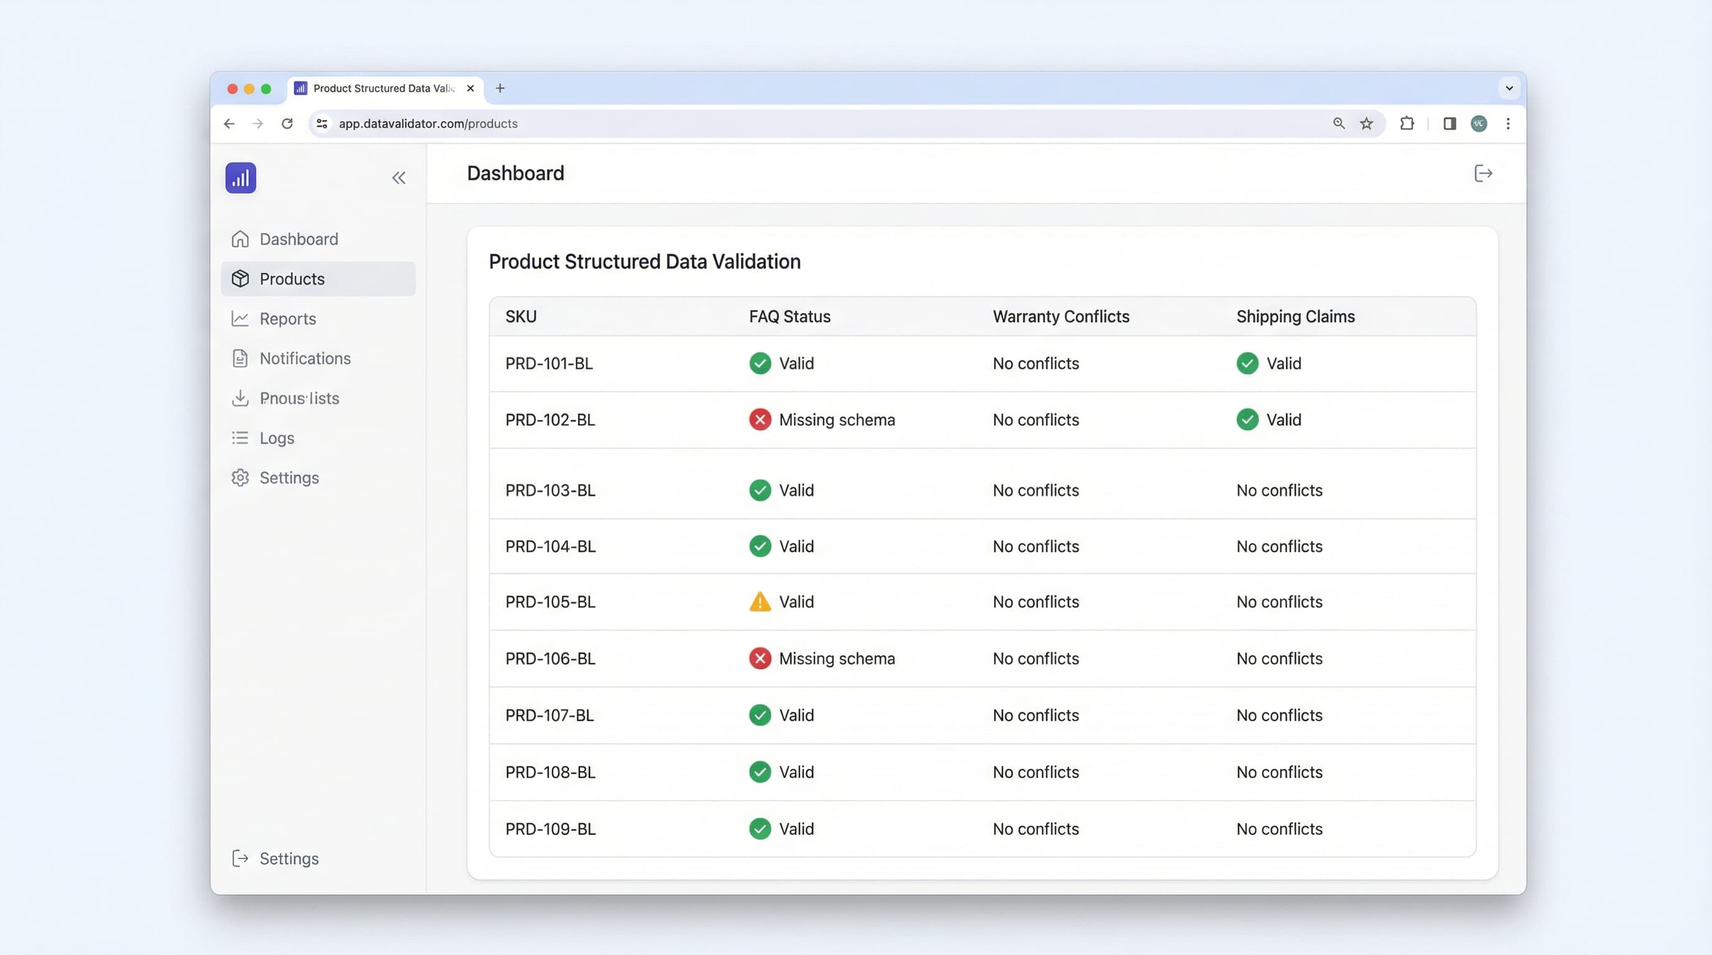The height and width of the screenshot is (955, 1712).
Task: Click the log-out icon beside Dashboard header
Action: click(x=1482, y=173)
